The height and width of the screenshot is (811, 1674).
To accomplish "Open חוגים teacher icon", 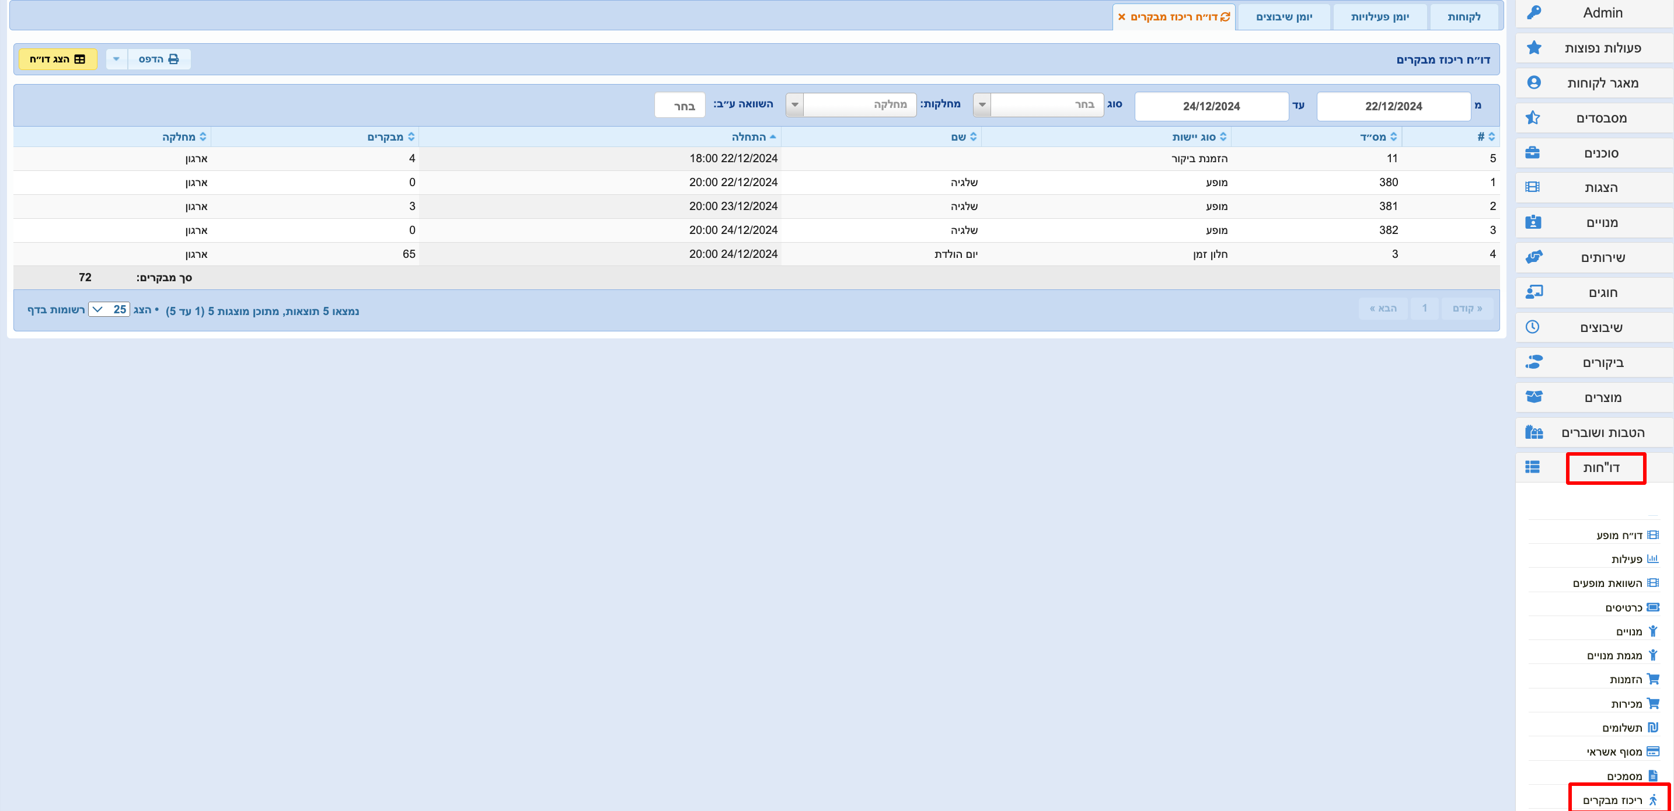I will (1534, 292).
